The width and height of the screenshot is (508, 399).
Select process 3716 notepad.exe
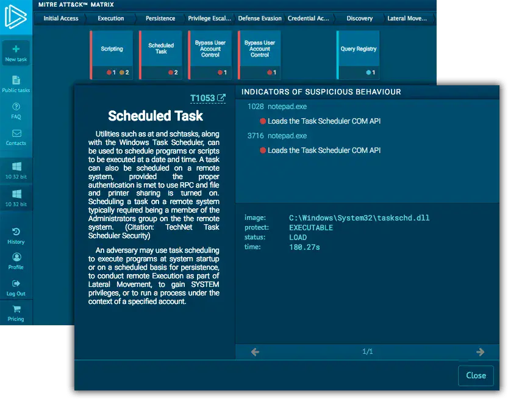[x=277, y=136]
